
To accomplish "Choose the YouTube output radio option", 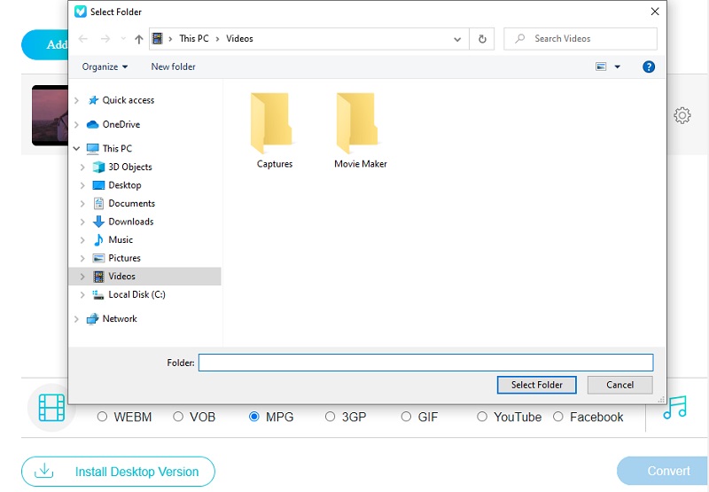I will pyautogui.click(x=482, y=417).
